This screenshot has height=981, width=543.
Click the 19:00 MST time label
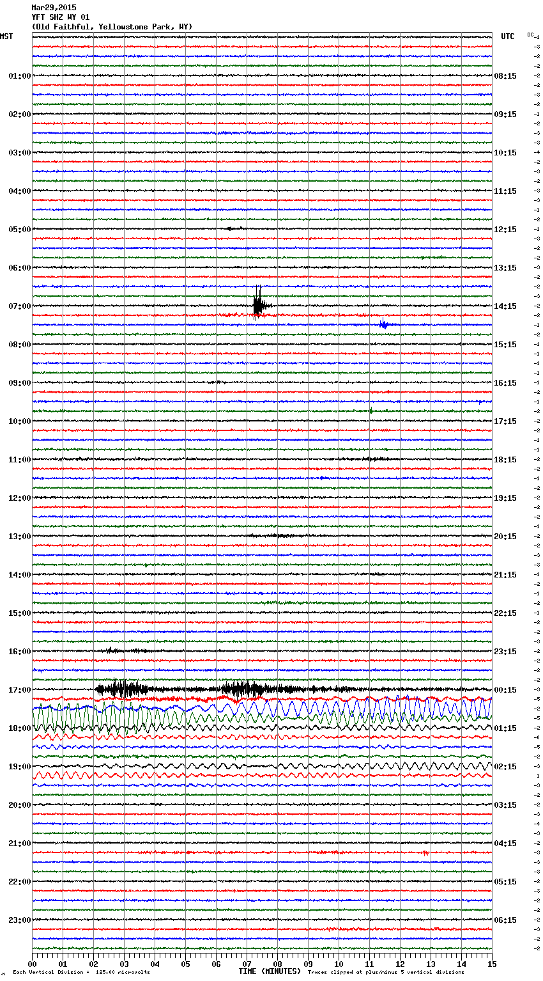coord(20,767)
